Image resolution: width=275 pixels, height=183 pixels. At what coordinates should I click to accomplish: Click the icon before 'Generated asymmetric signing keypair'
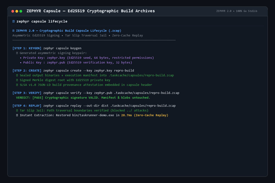pos(17,53)
